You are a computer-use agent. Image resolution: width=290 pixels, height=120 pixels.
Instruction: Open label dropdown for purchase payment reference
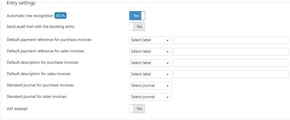pyautogui.click(x=150, y=40)
